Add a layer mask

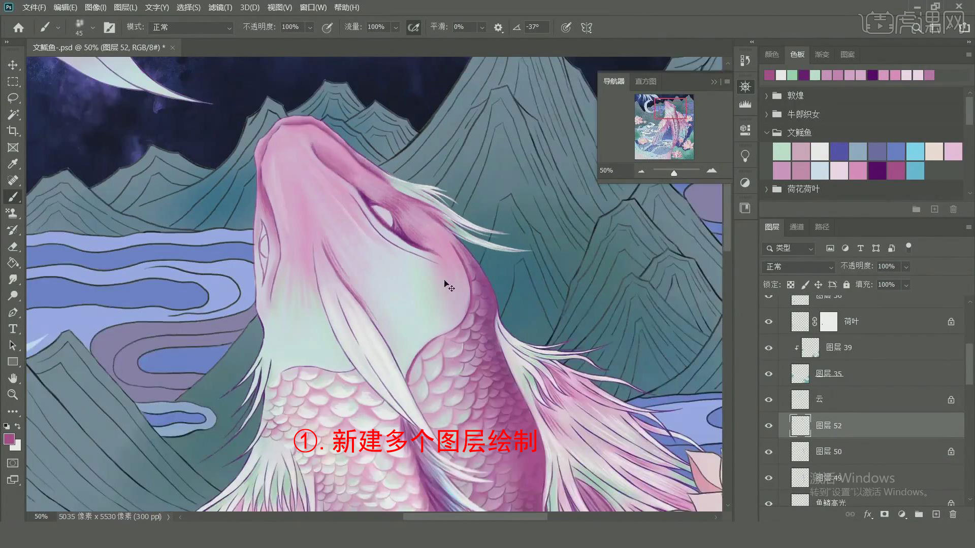point(885,514)
